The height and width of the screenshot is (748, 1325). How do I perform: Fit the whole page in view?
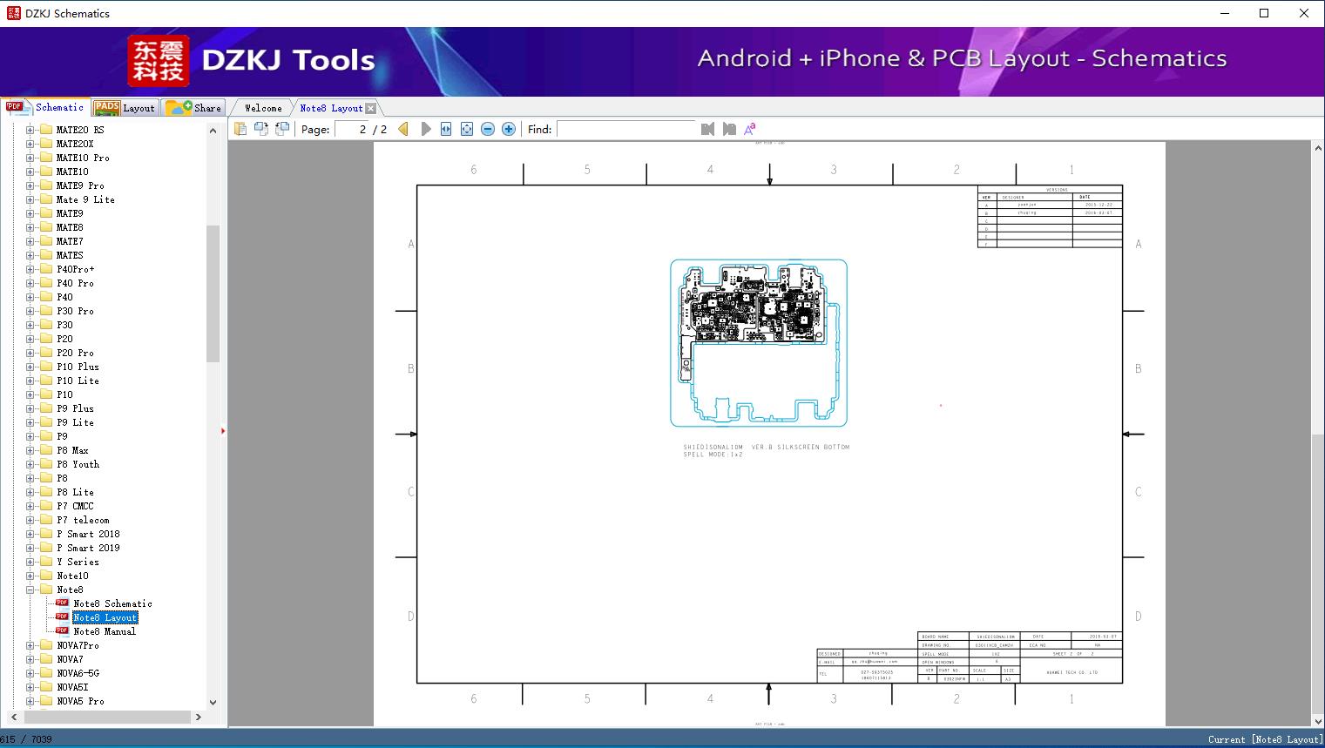pos(467,129)
